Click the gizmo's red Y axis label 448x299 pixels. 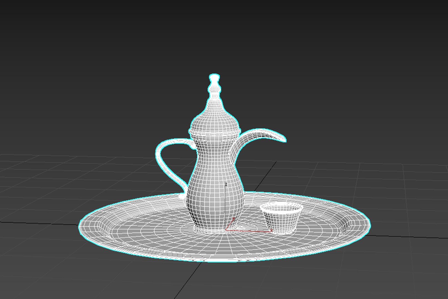pos(234,219)
